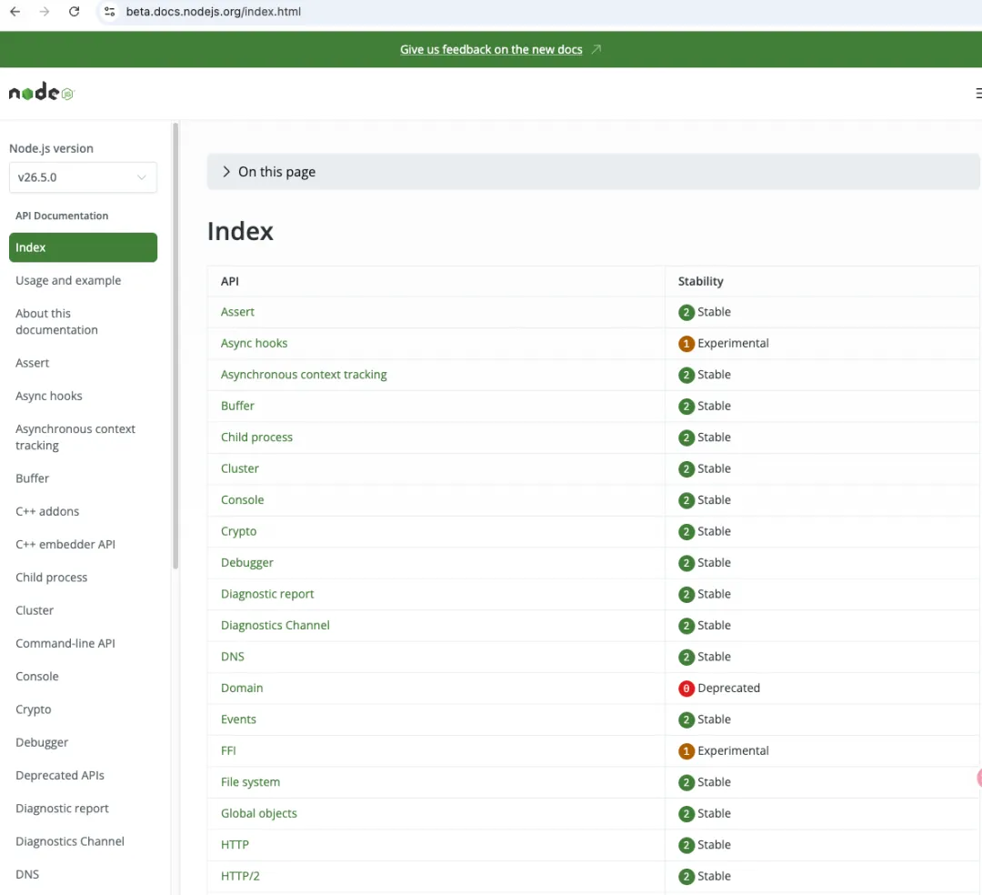
Task: Expand the On this page section
Action: 593,172
